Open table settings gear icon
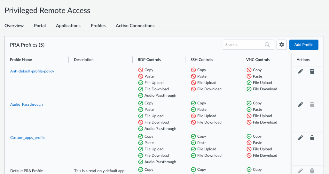This screenshot has width=329, height=174. (282, 45)
